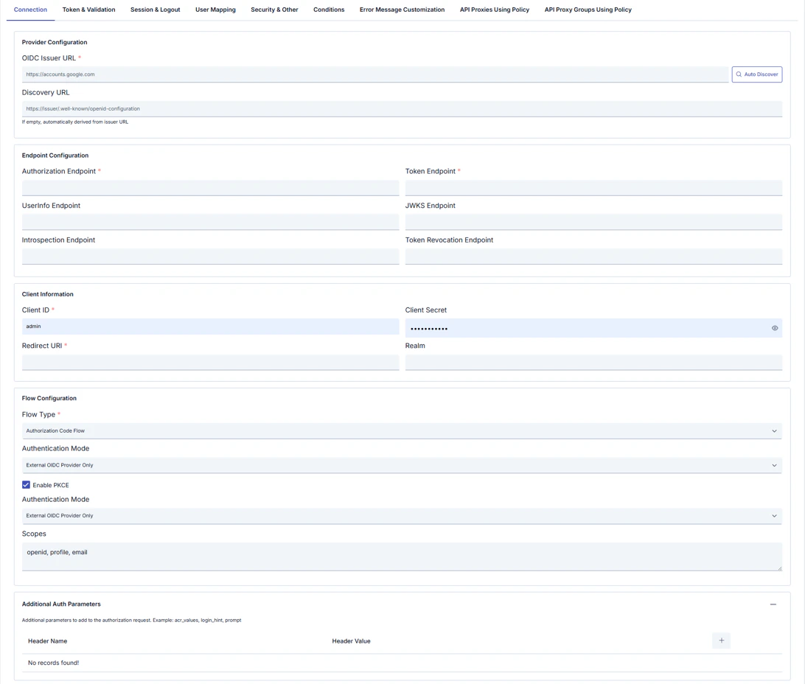This screenshot has width=805, height=684.
Task: Open the Session & Logout tab
Action: pyautogui.click(x=155, y=10)
